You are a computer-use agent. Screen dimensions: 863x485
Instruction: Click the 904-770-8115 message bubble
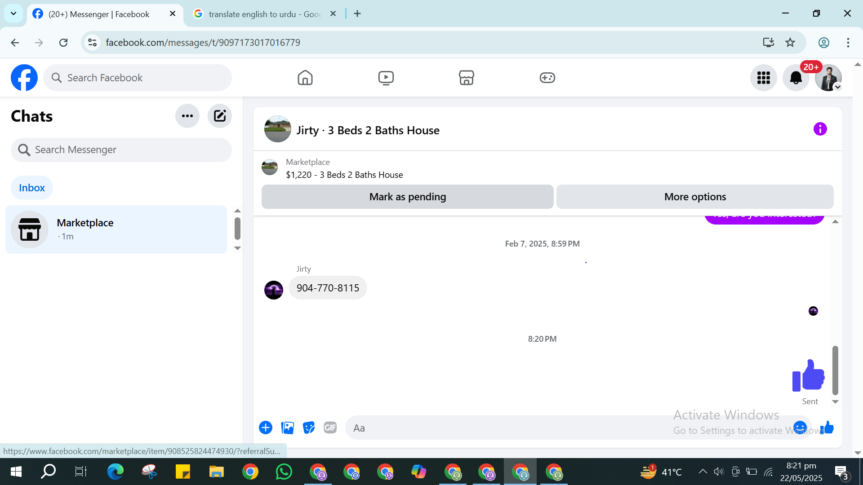pos(328,288)
